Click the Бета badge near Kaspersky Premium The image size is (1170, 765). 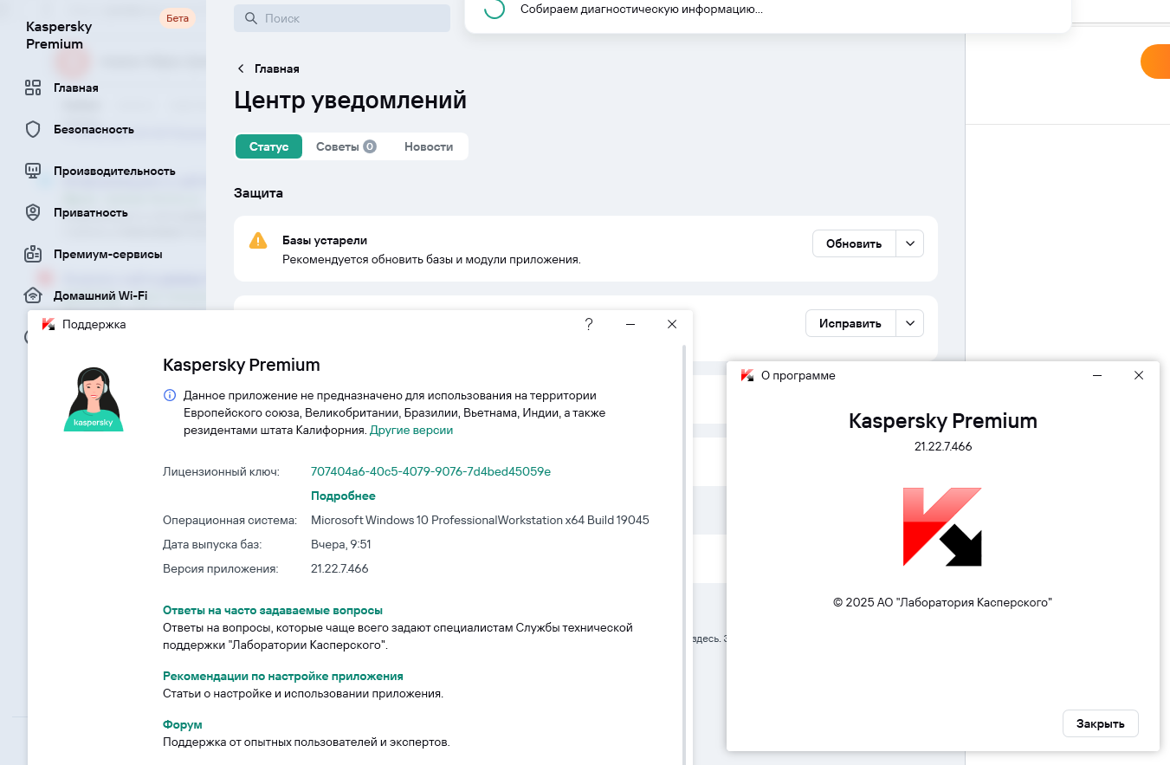pyautogui.click(x=177, y=18)
